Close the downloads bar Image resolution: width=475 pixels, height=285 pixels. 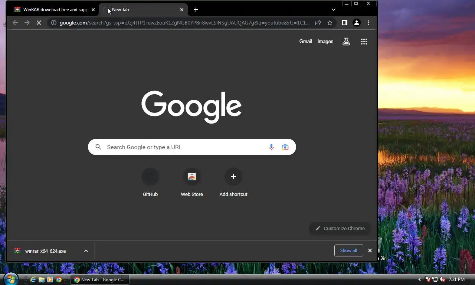[x=370, y=250]
